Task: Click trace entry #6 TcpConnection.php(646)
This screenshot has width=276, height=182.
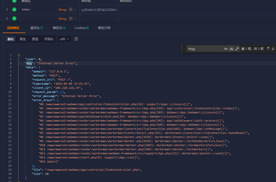Action: point(133,129)
